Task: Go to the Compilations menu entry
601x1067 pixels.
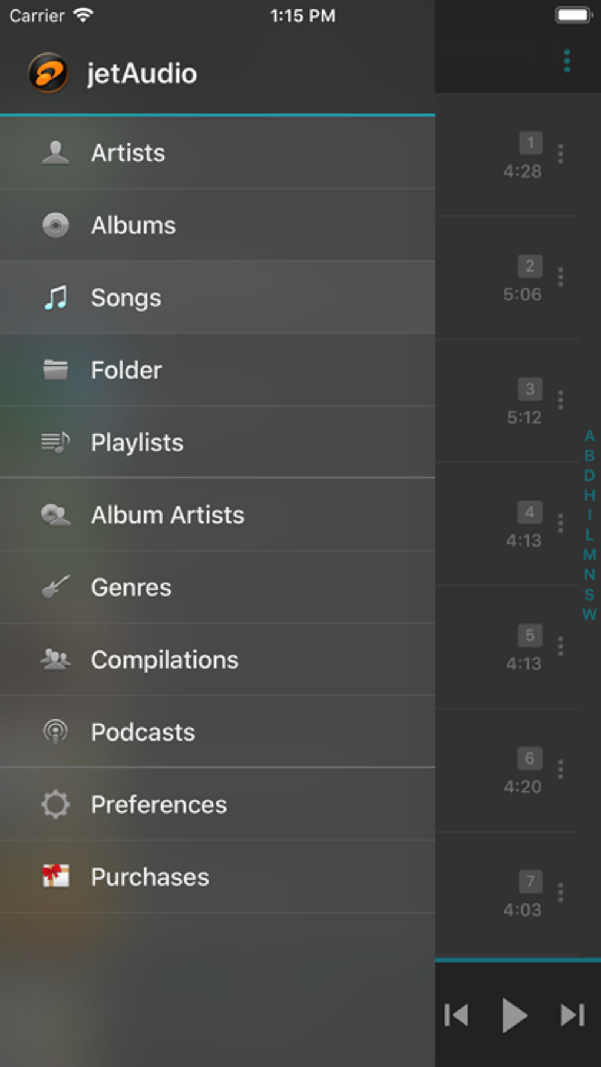Action: [x=164, y=660]
